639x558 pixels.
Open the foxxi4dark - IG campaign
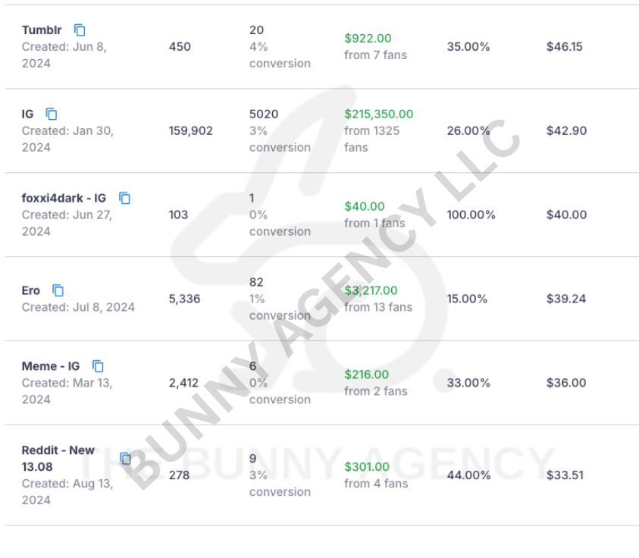click(x=64, y=199)
